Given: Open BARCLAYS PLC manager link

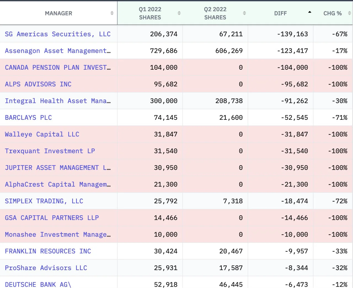Looking at the screenshot, I should (28, 118).
